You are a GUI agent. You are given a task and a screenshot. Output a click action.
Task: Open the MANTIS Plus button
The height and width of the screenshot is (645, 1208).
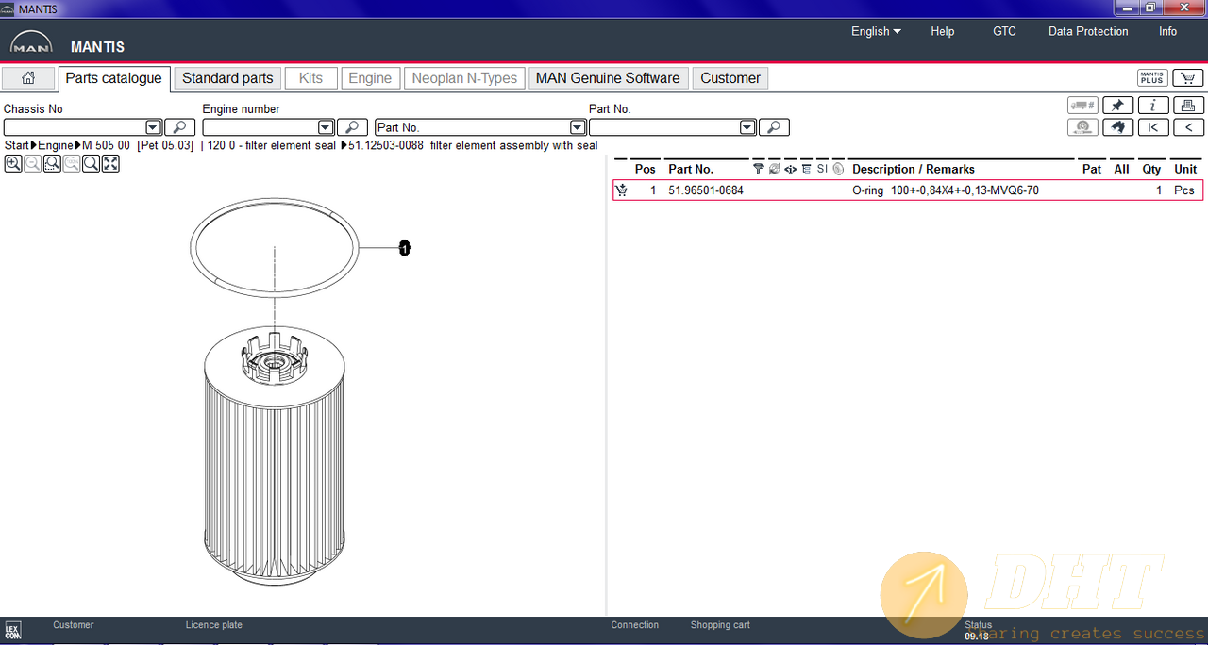1151,78
